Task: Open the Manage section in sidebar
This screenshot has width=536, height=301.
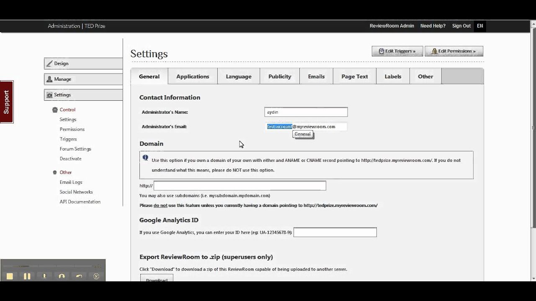Action: pos(83,79)
